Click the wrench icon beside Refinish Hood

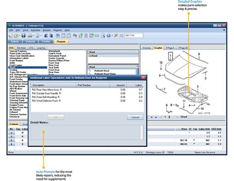pos(90,71)
